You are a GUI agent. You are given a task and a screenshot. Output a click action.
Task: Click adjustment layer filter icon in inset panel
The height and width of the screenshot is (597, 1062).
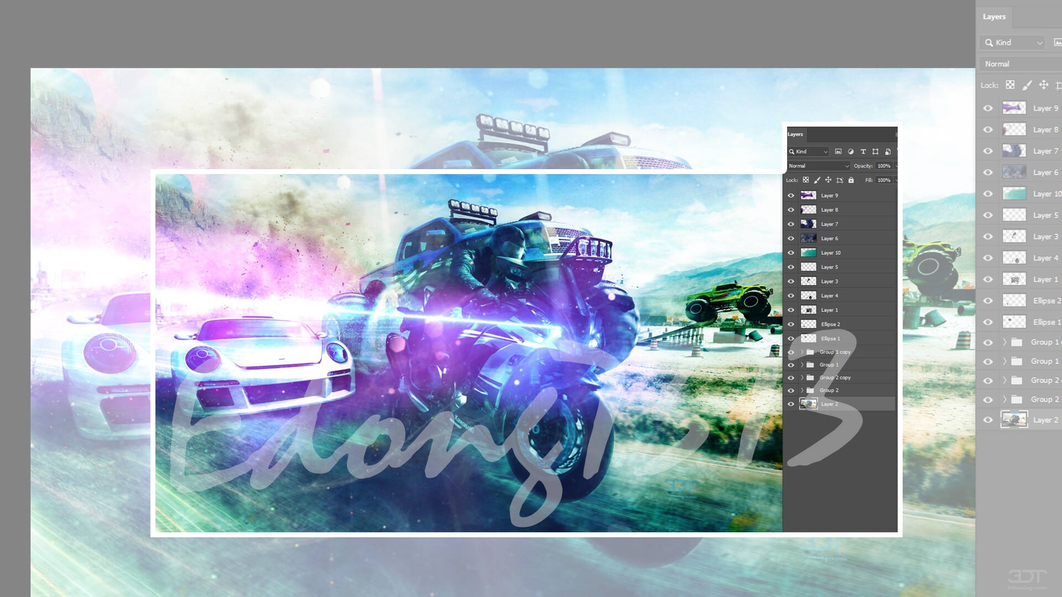(851, 151)
